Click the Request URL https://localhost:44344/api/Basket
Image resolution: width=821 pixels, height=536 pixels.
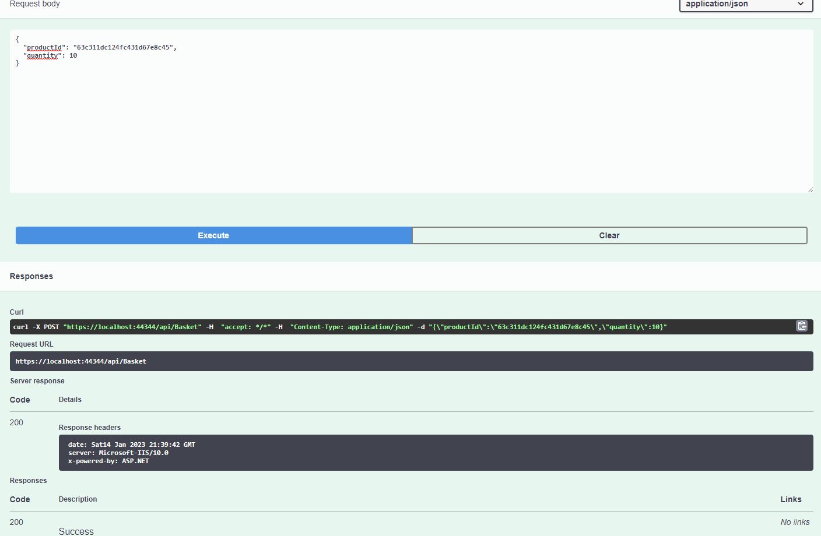pyautogui.click(x=81, y=361)
